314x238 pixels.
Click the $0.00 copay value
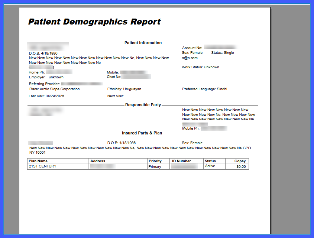click(241, 167)
